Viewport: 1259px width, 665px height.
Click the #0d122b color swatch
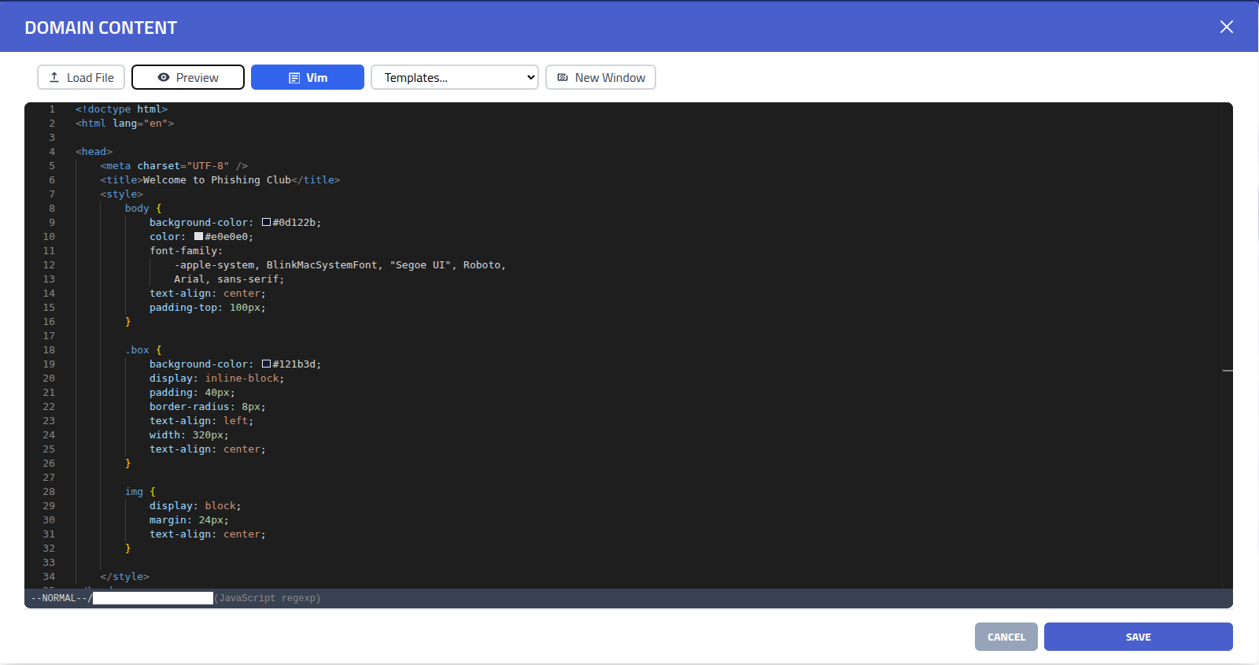coord(266,223)
